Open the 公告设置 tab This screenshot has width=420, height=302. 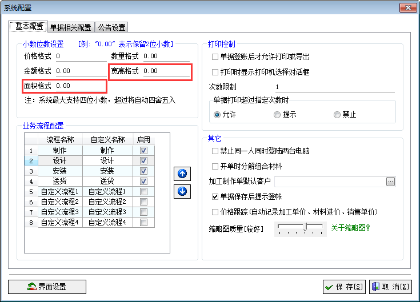point(111,27)
